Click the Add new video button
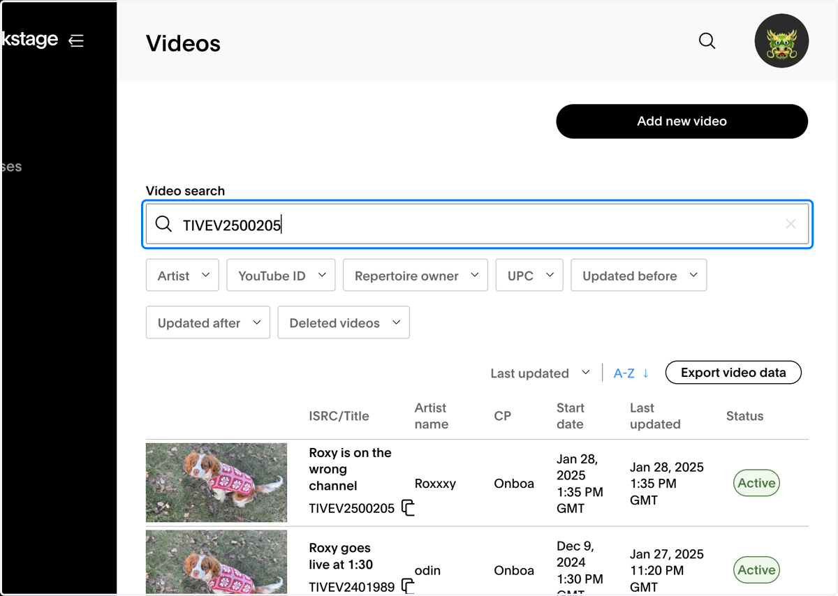 coord(682,121)
